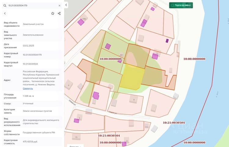Click the 'Свернуть' link under the address
The height and width of the screenshot is (147, 229).
pyautogui.click(x=28, y=88)
